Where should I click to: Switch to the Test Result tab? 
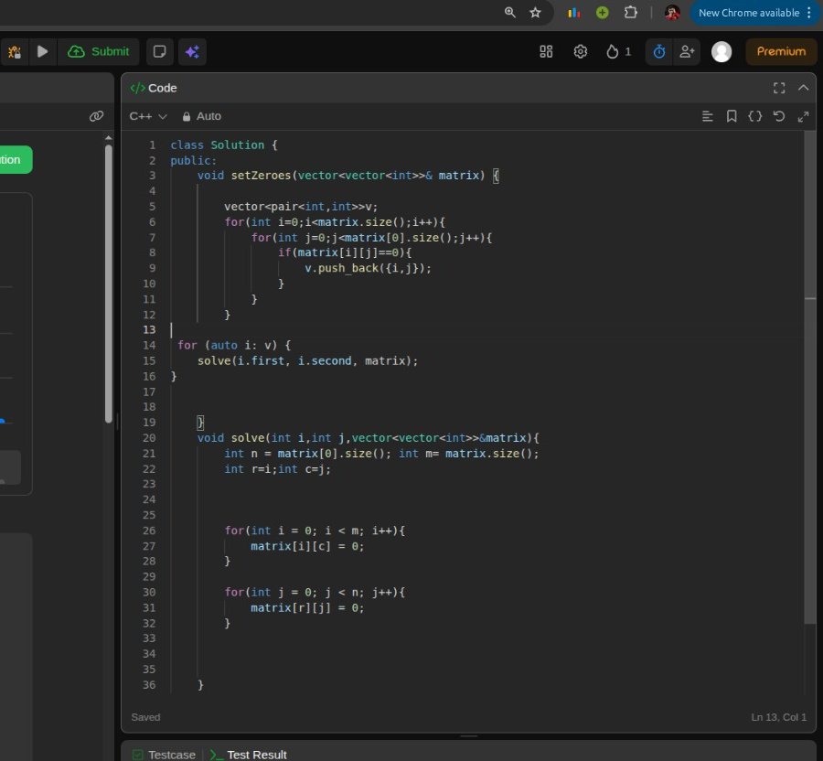pos(248,755)
